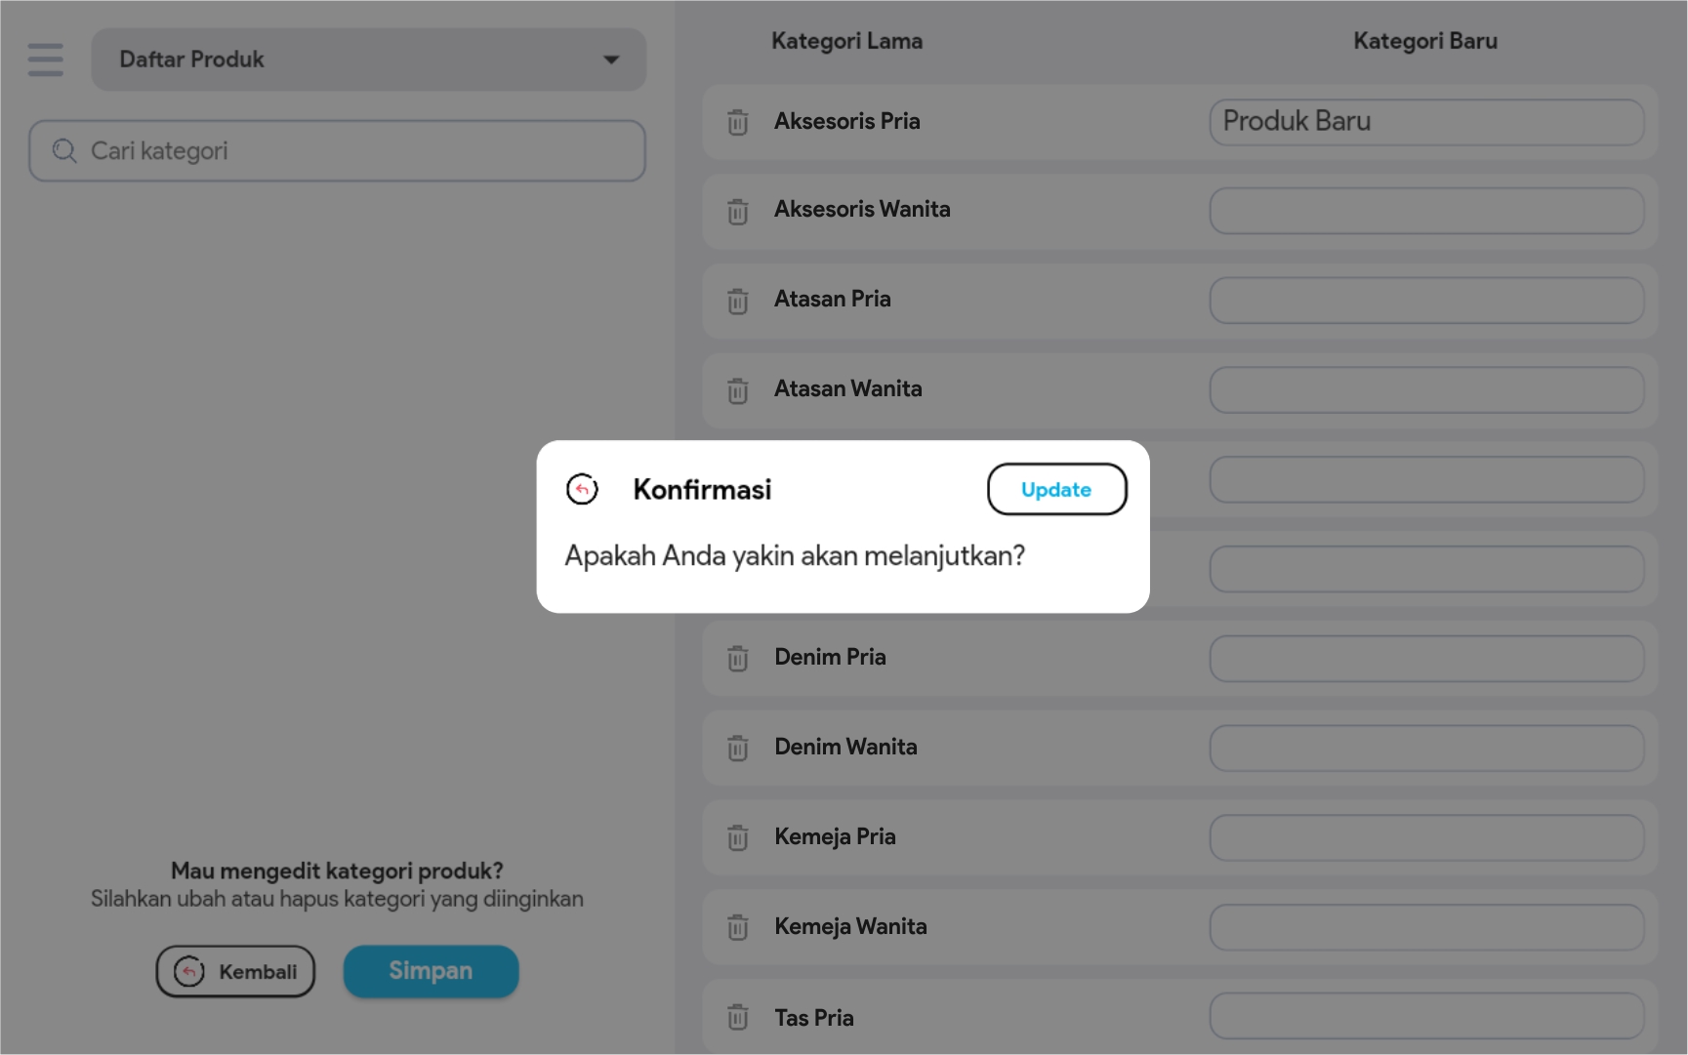Remove Kemeja Pria using trash icon
This screenshot has width=1688, height=1055.
[x=737, y=837]
